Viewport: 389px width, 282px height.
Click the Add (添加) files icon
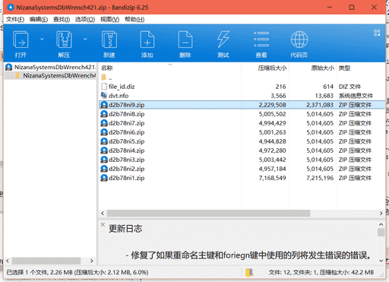pos(147,40)
